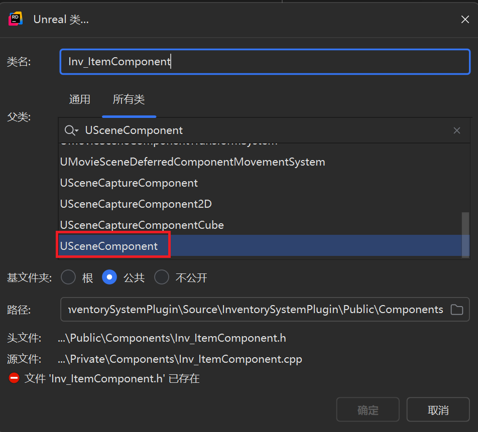Image resolution: width=478 pixels, height=432 pixels.
Task: Open the search options magnifier dropdown
Action: [x=71, y=130]
